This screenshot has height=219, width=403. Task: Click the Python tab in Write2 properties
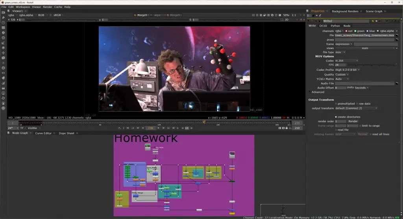tap(335, 26)
